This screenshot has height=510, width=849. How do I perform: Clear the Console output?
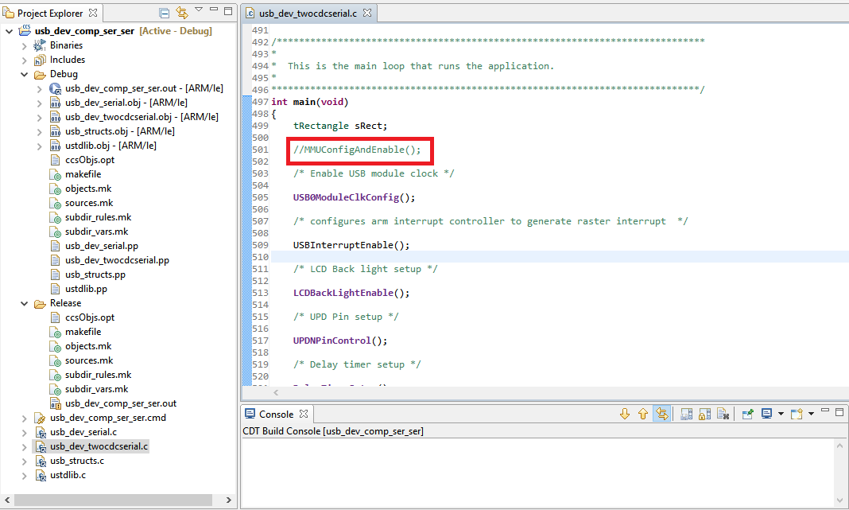pyautogui.click(x=723, y=415)
